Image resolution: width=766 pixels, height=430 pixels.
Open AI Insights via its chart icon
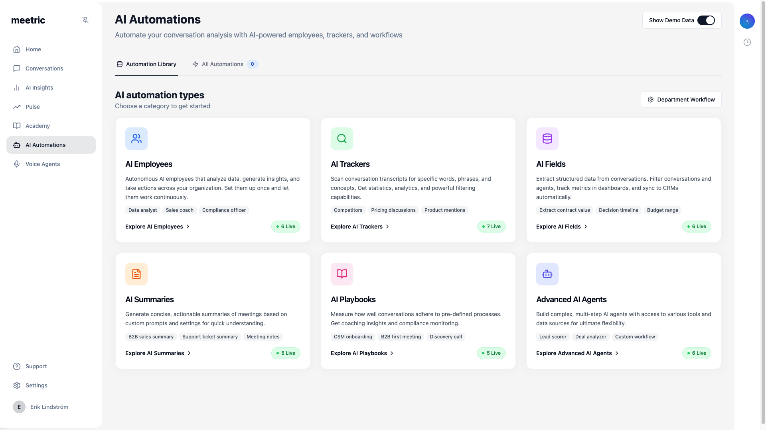[17, 88]
